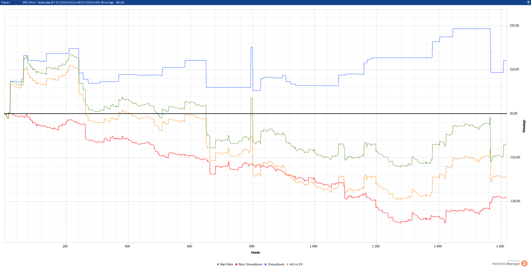Viewport: 531px width, 268px height.
Task: Select the Non Showdown legend label
Action: tap(251, 264)
